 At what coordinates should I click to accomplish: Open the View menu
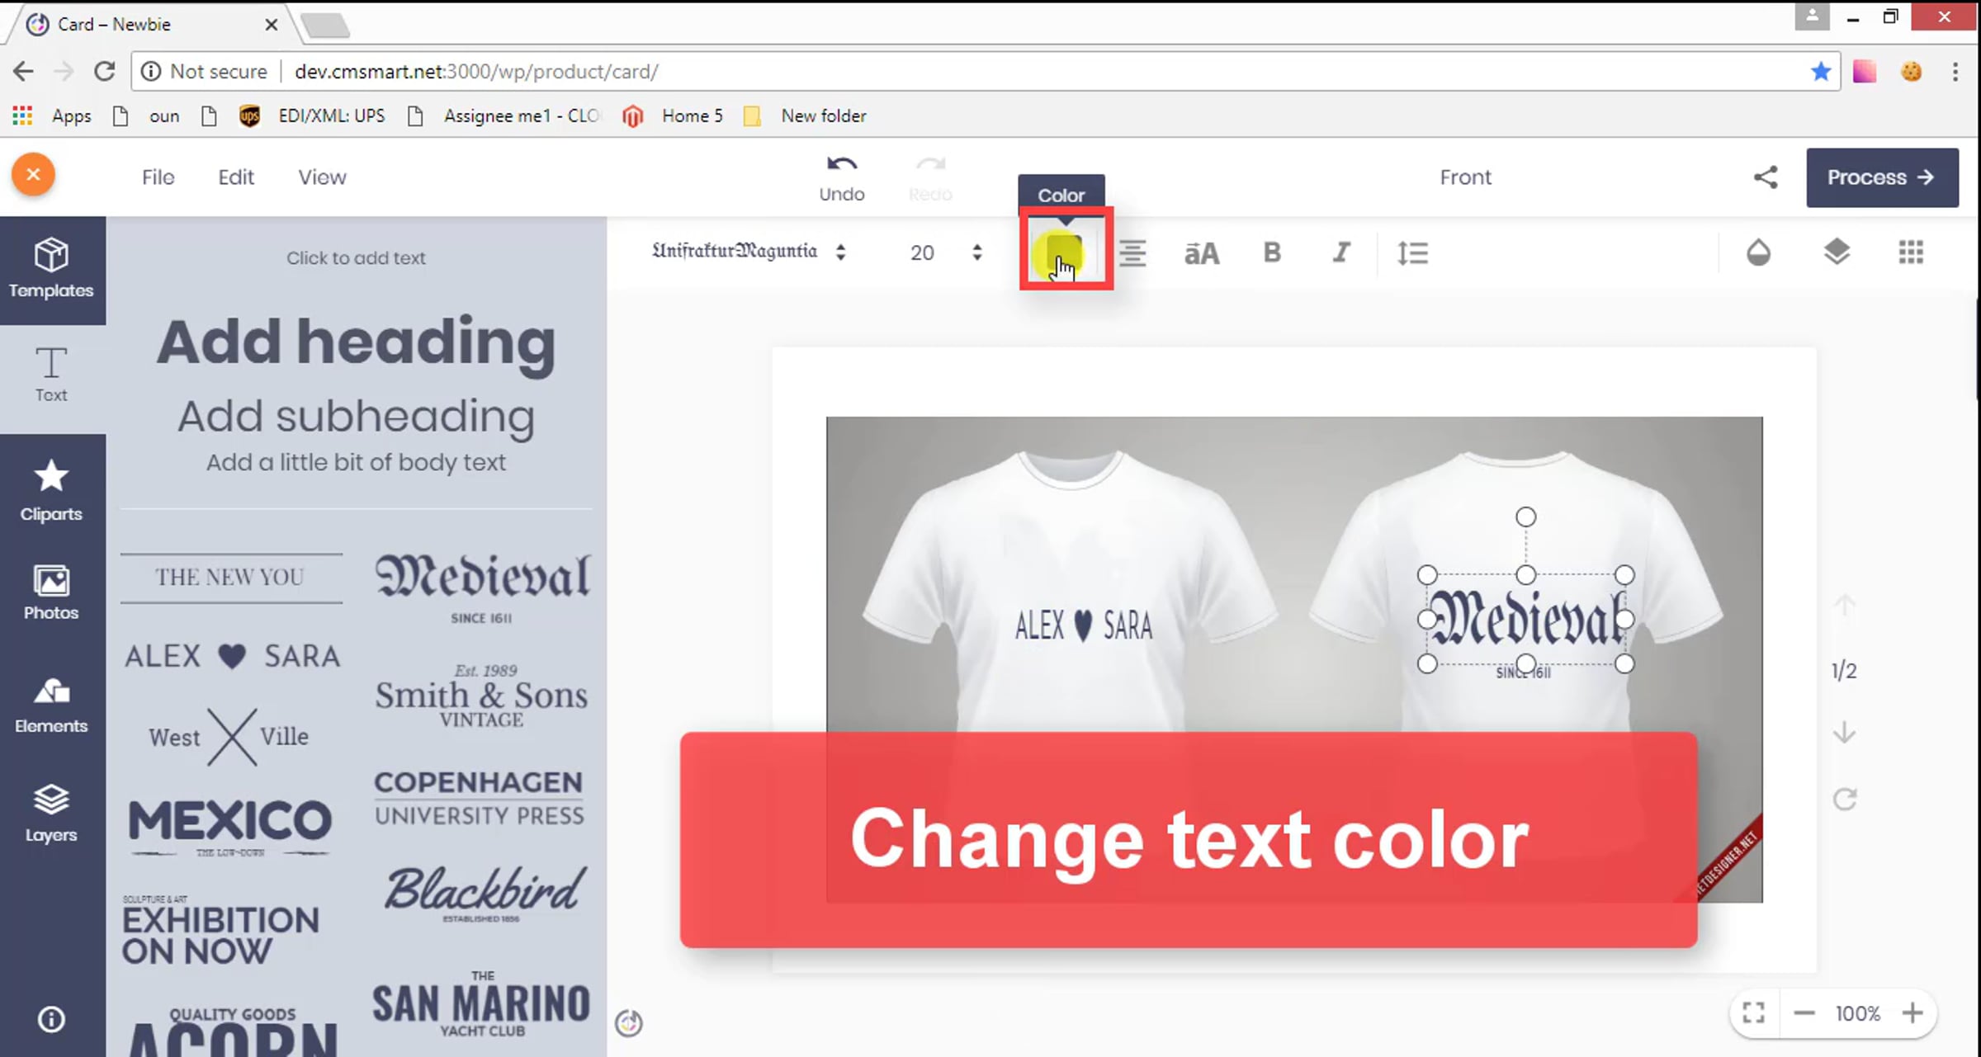coord(322,177)
